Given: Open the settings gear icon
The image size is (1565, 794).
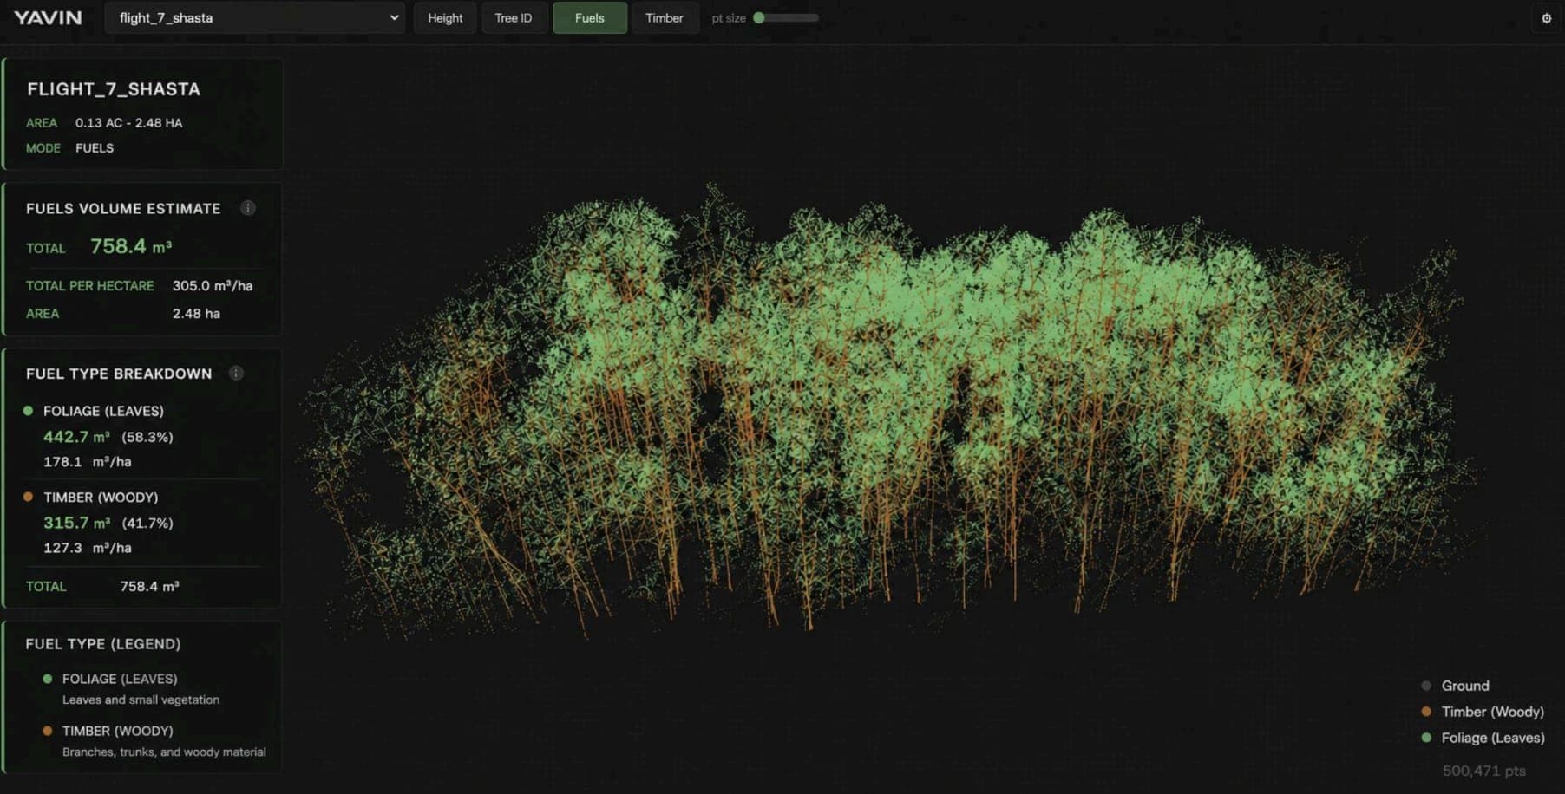Looking at the screenshot, I should tap(1546, 18).
